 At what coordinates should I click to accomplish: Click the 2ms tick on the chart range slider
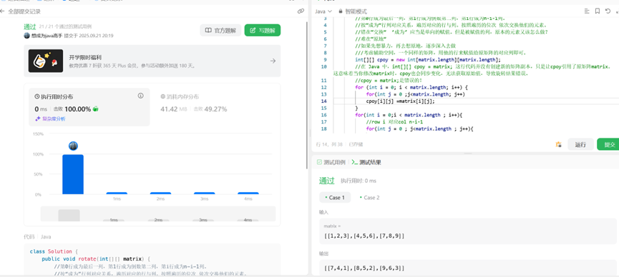pyautogui.click(x=158, y=220)
